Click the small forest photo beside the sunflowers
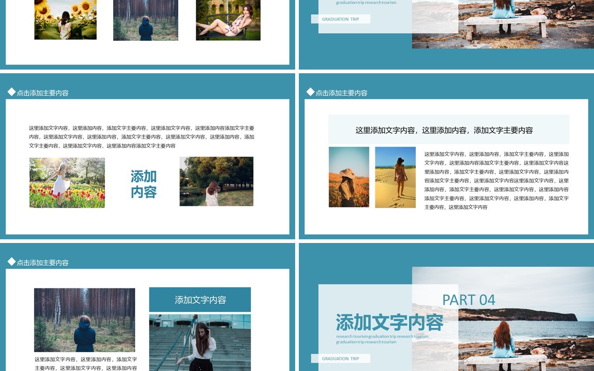594x371 pixels. tap(146, 20)
